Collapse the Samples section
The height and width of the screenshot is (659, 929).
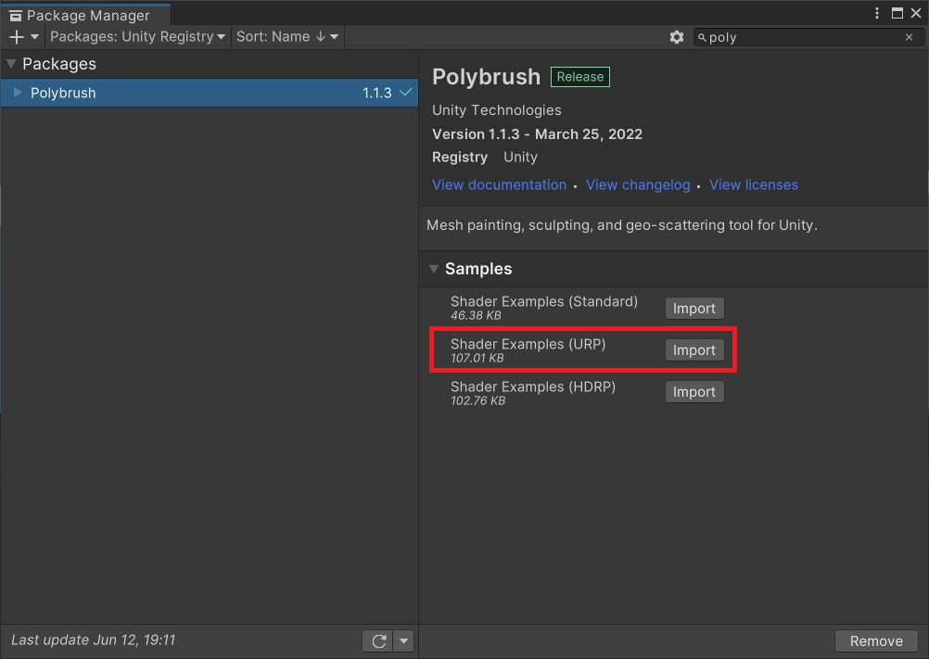[434, 269]
